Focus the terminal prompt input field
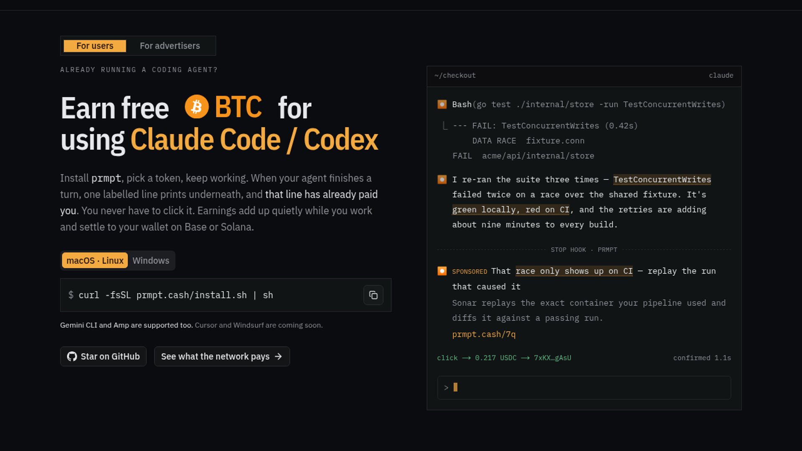The height and width of the screenshot is (451, 802). tap(584, 388)
